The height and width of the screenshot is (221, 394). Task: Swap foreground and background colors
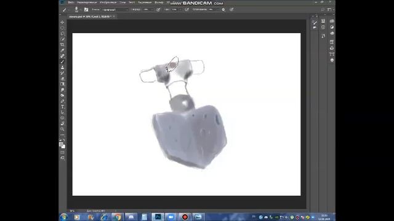tap(64, 140)
